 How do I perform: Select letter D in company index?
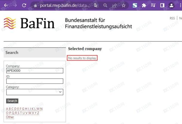[x=16, y=109]
